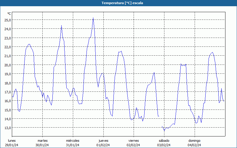
Task: Click the "miércoles" day label
Action: point(73,141)
